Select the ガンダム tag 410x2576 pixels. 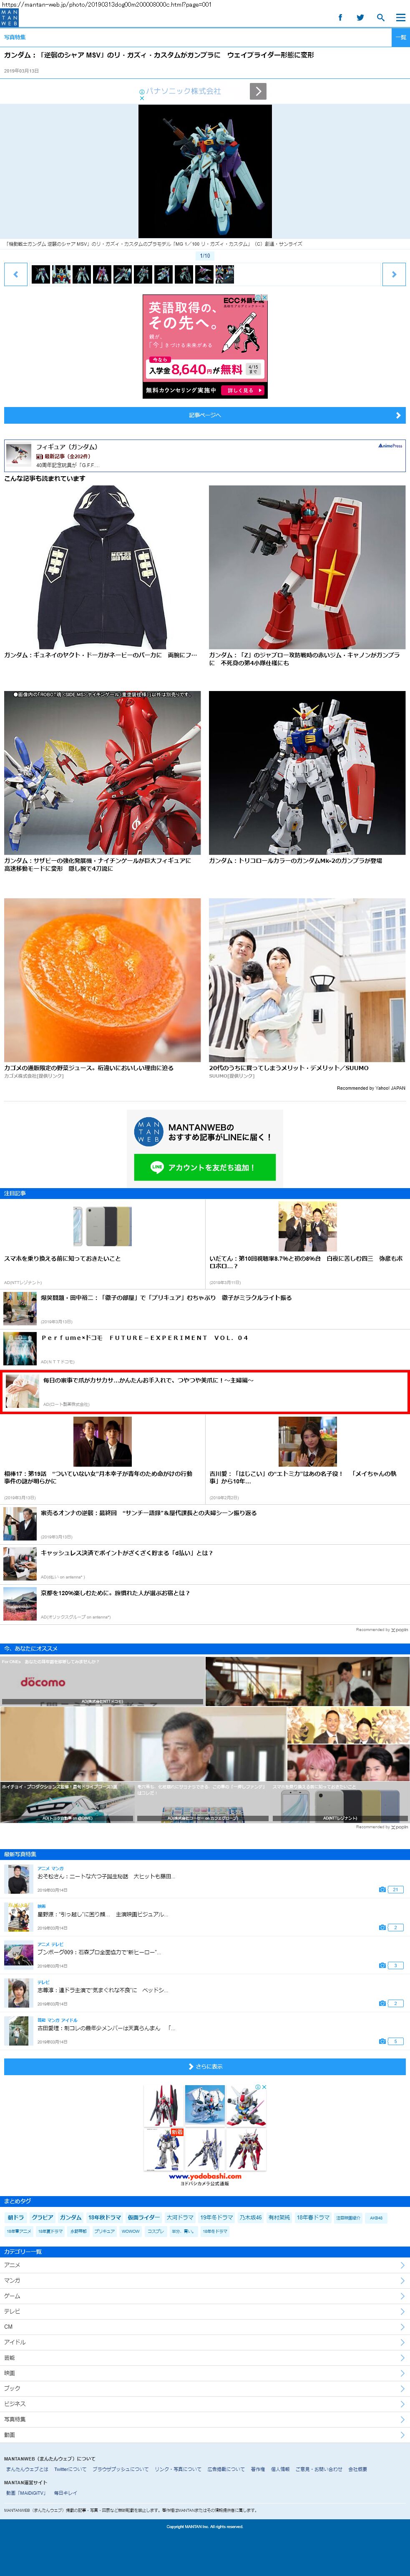pos(70,2217)
